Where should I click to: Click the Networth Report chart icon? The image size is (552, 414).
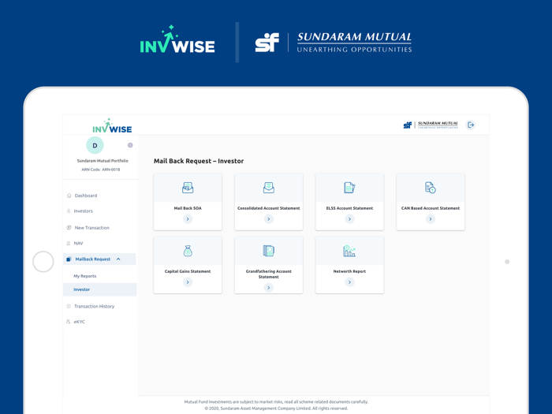click(x=349, y=251)
